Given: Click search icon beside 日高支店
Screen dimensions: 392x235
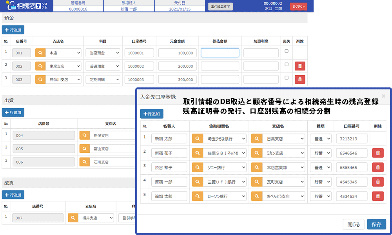Looking at the screenshot, I should (x=256, y=139).
